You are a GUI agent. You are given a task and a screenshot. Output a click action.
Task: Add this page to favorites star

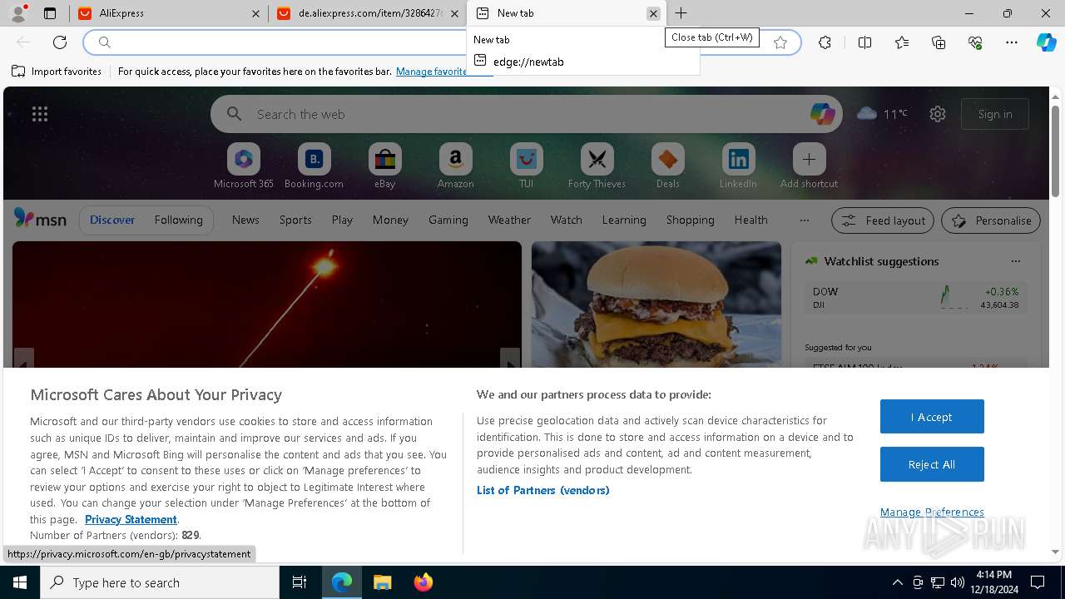coord(780,42)
